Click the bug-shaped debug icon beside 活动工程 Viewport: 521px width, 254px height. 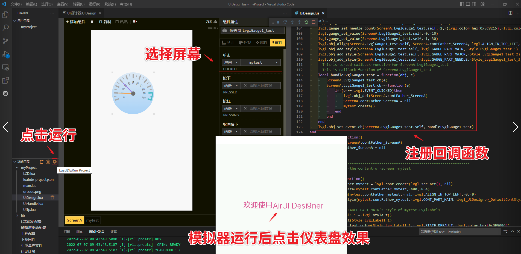(x=48, y=162)
